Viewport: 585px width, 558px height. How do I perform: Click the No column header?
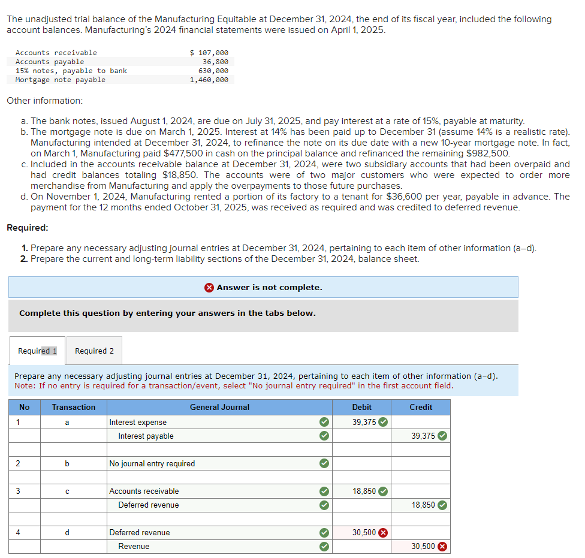(24, 407)
